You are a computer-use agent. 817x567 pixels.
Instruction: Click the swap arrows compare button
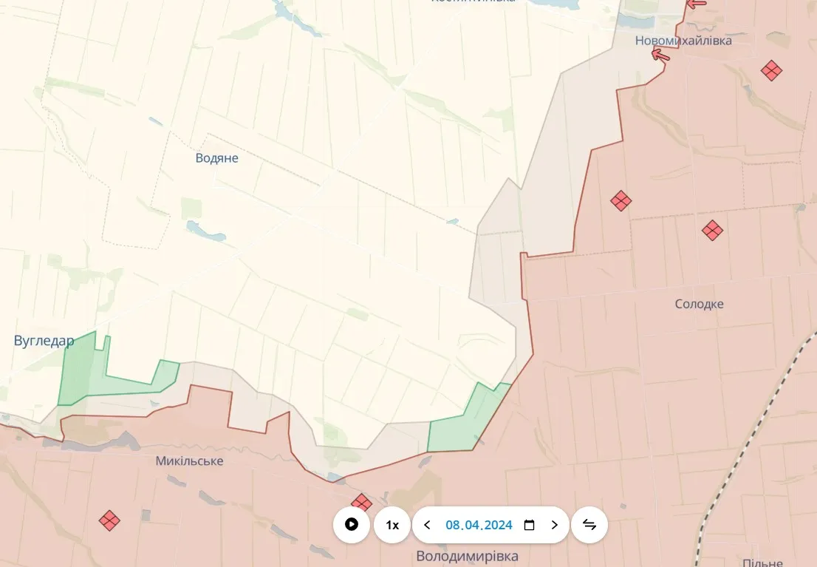pyautogui.click(x=589, y=525)
